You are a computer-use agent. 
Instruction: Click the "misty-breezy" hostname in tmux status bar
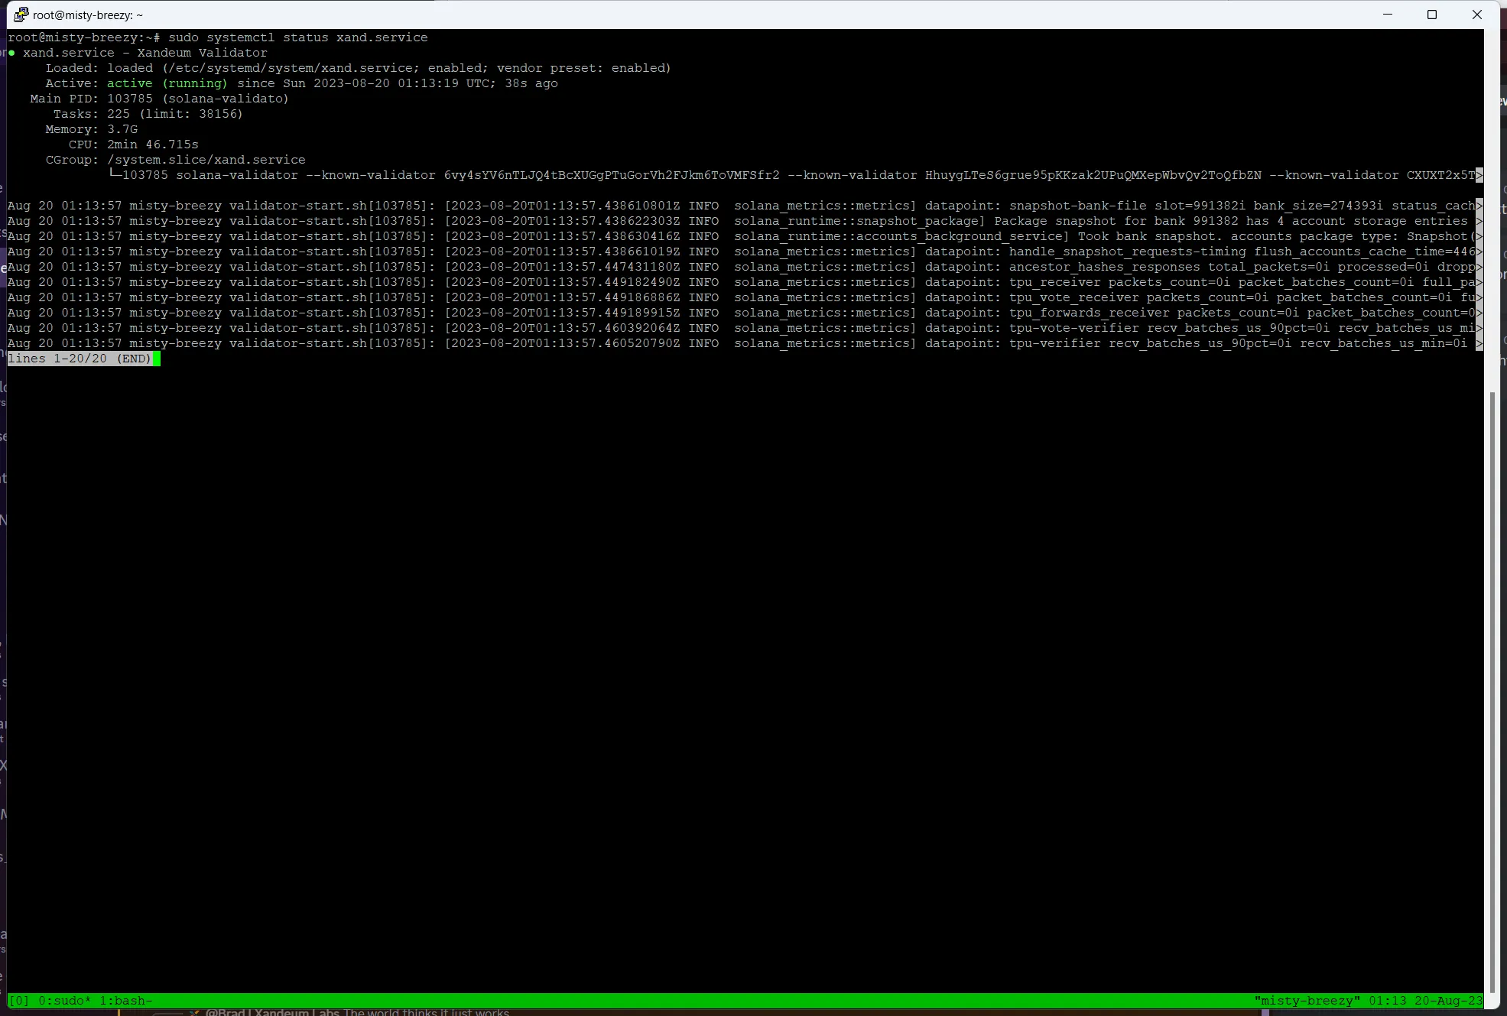[x=1307, y=1001]
